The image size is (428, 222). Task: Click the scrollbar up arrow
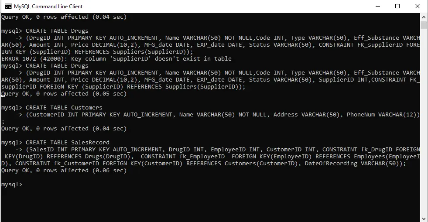point(424,17)
